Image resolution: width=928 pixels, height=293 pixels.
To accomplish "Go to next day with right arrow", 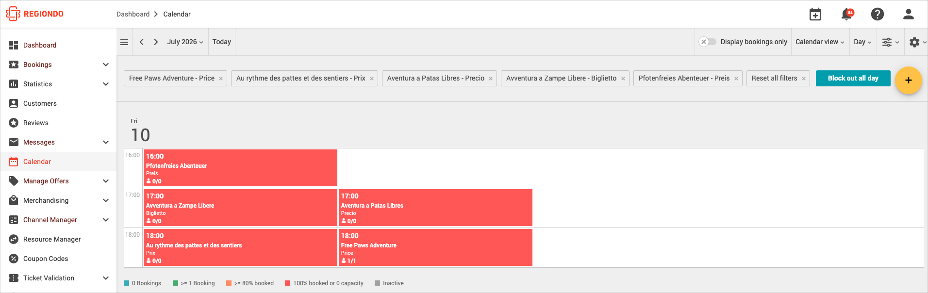I will click(x=156, y=42).
